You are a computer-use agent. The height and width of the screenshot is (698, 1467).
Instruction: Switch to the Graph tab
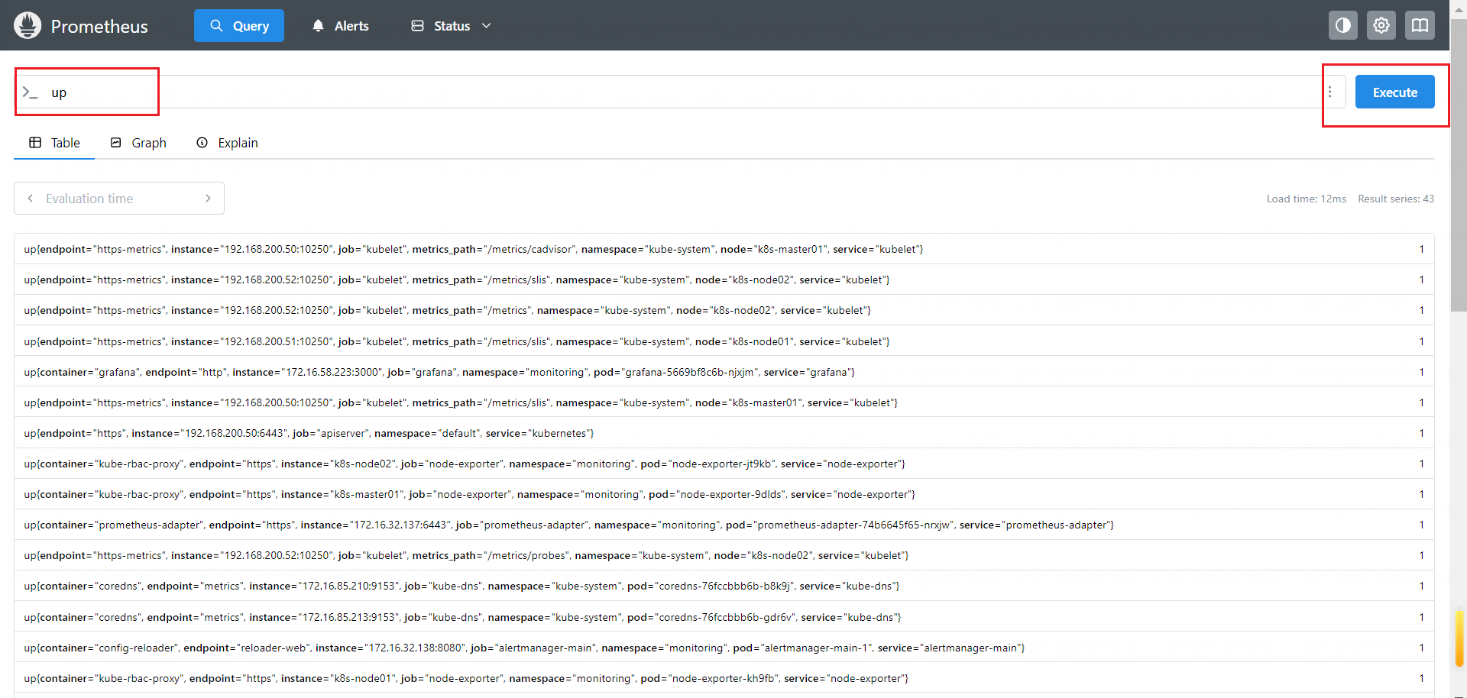(138, 143)
